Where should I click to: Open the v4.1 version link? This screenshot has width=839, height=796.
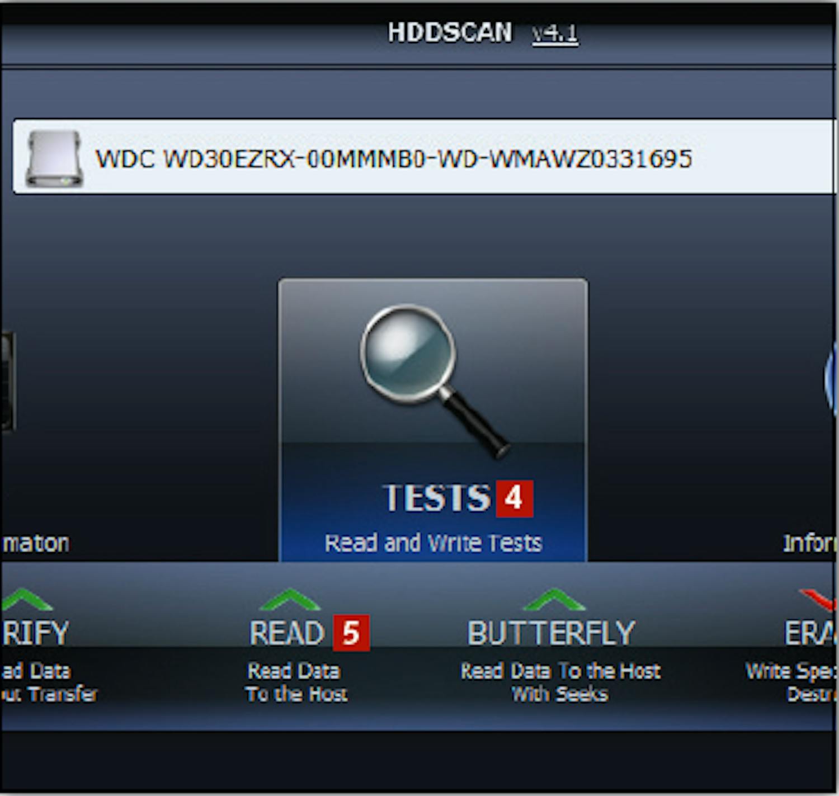[555, 34]
